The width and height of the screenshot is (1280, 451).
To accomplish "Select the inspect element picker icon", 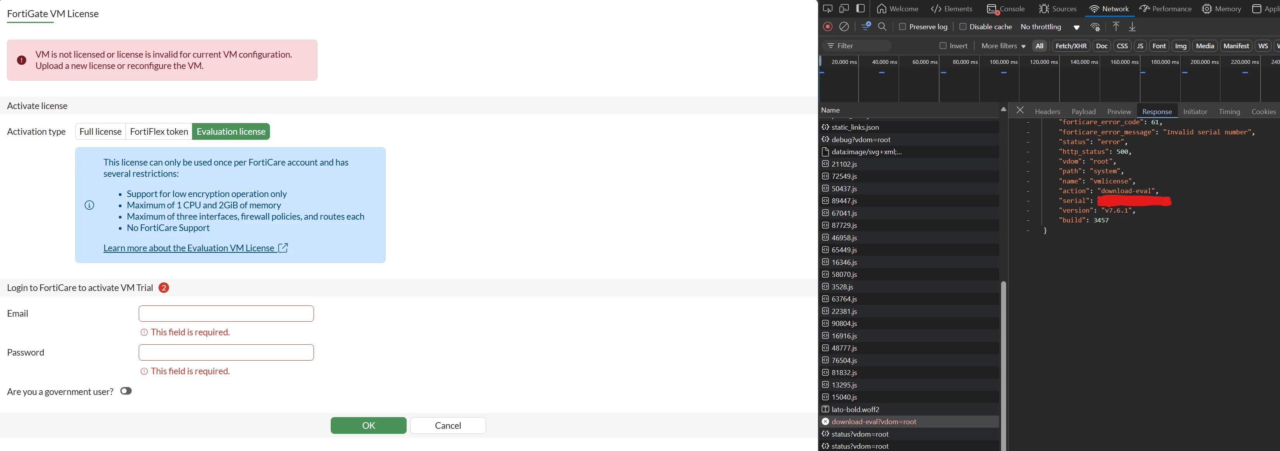I will coord(827,9).
